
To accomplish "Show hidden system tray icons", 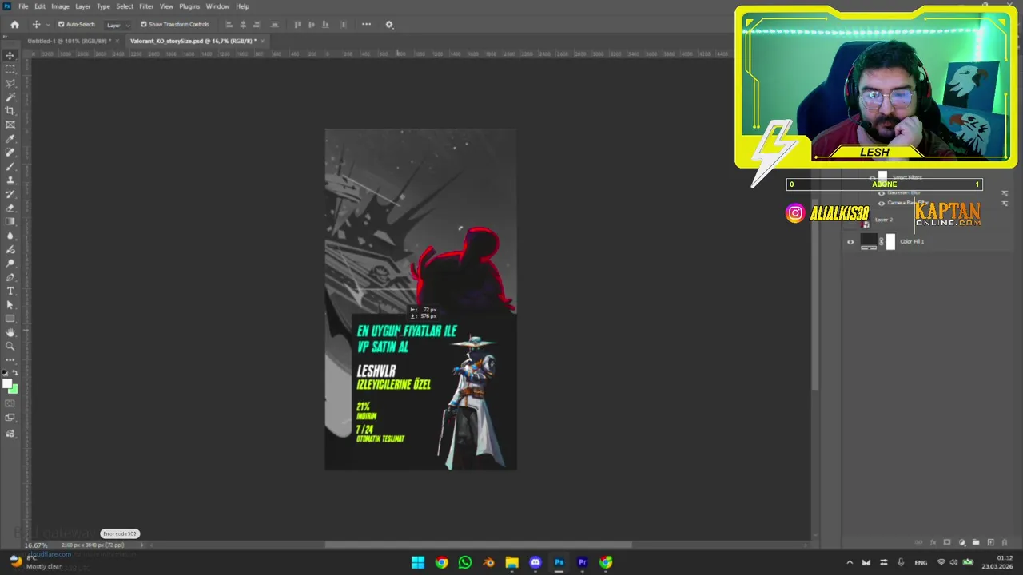I will 850,562.
